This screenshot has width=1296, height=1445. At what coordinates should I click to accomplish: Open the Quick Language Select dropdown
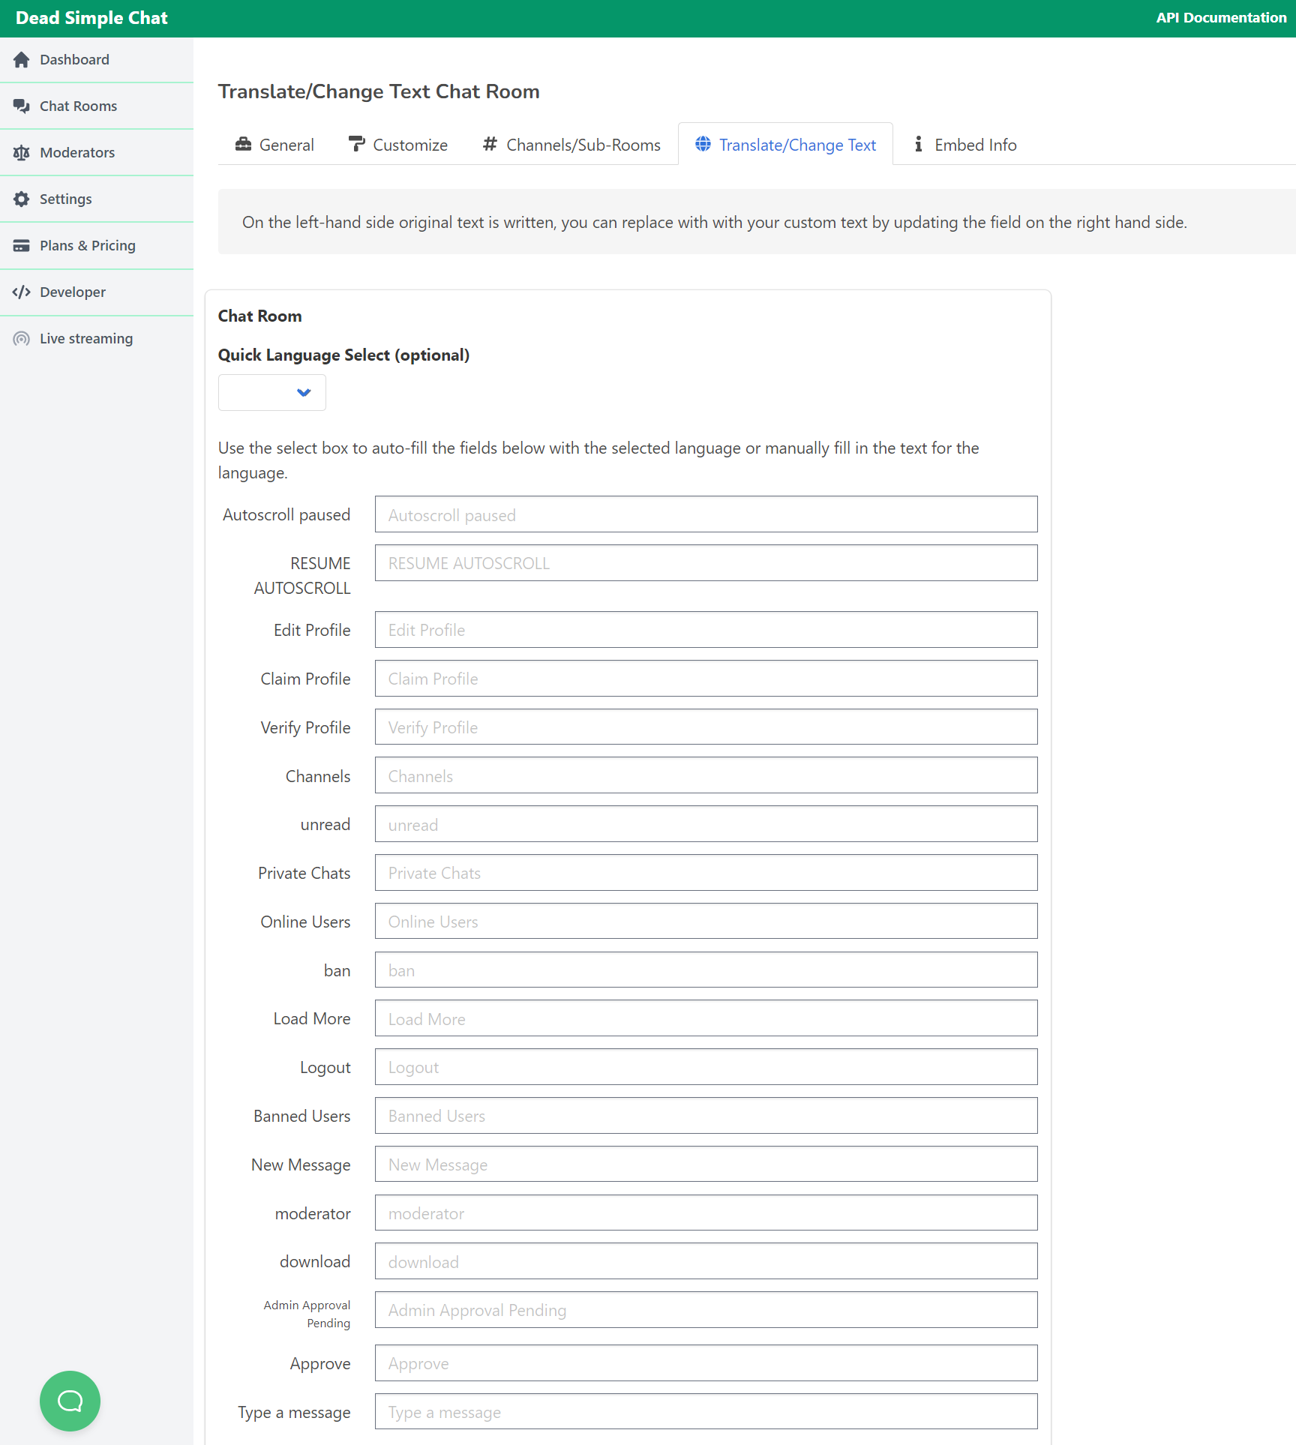point(271,392)
